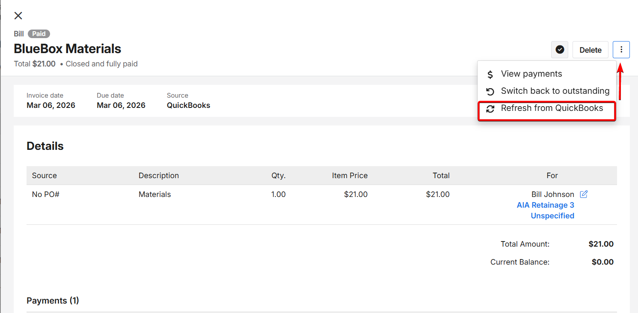Click the circular checkmark icon button
Image resolution: width=638 pixels, height=313 pixels.
[x=560, y=50]
